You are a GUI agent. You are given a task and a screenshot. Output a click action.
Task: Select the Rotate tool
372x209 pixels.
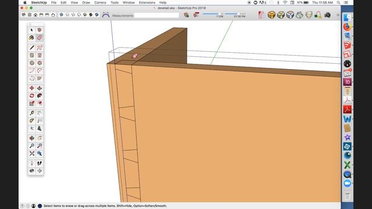click(32, 96)
